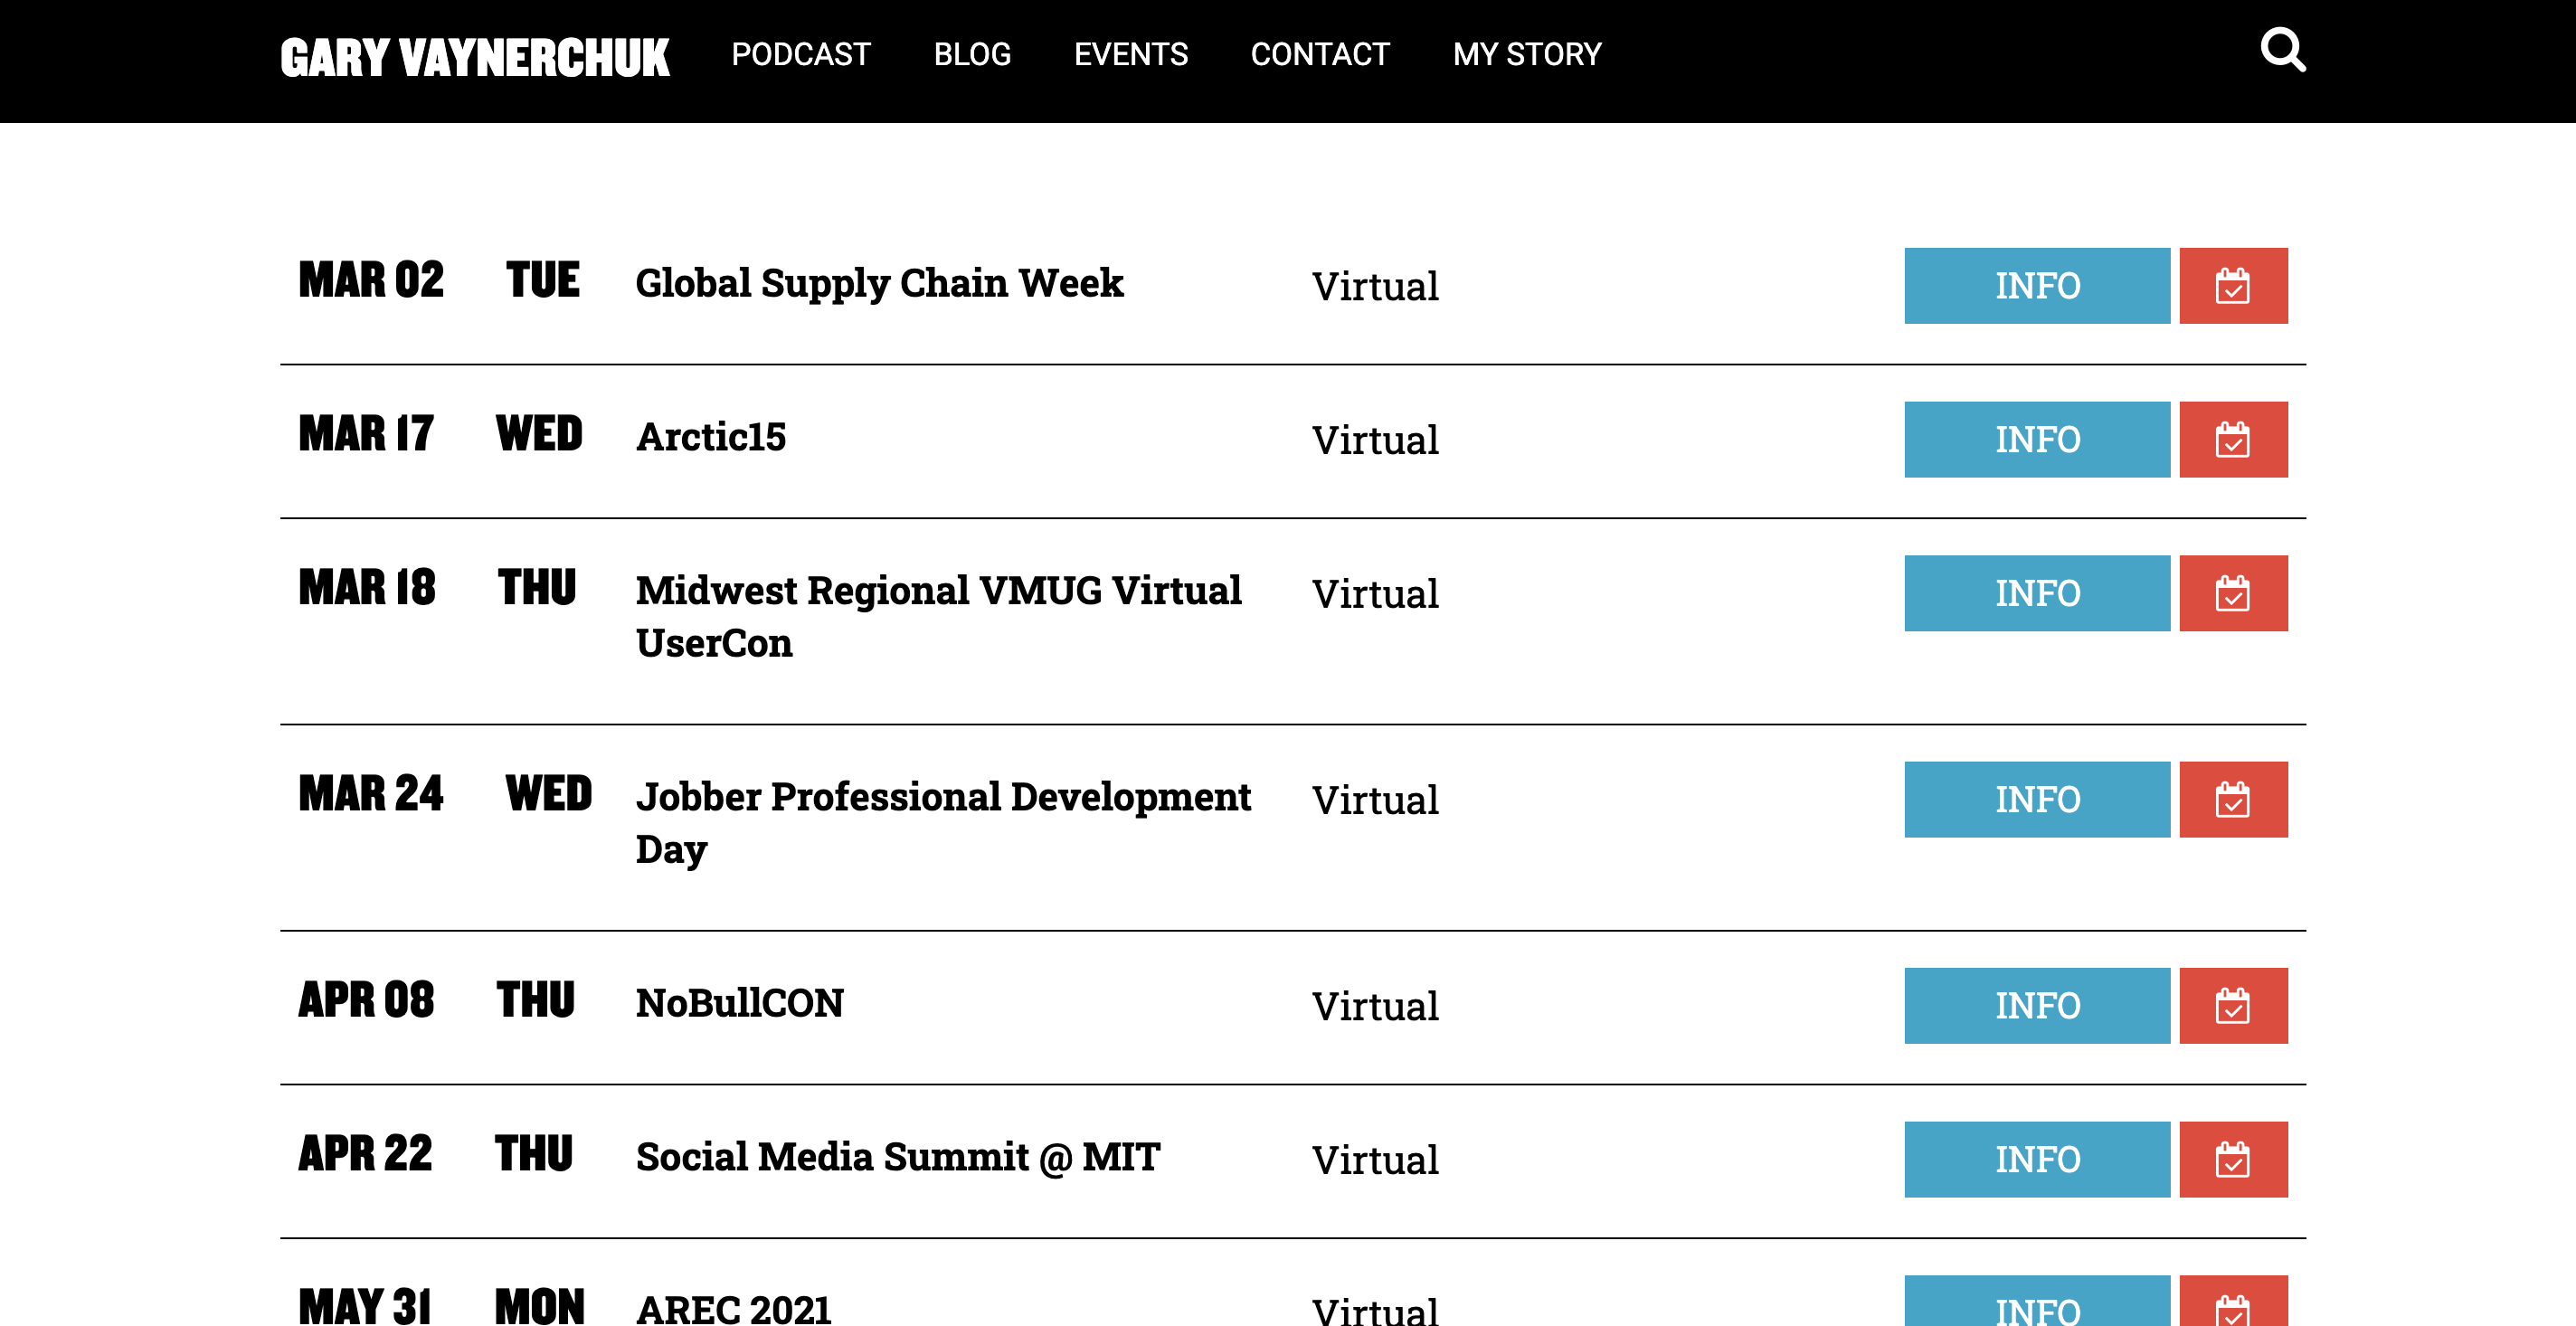Click the MAY 31 date
2576x1326 pixels.
pos(364,1306)
